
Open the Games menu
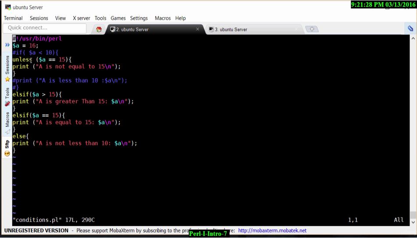118,18
